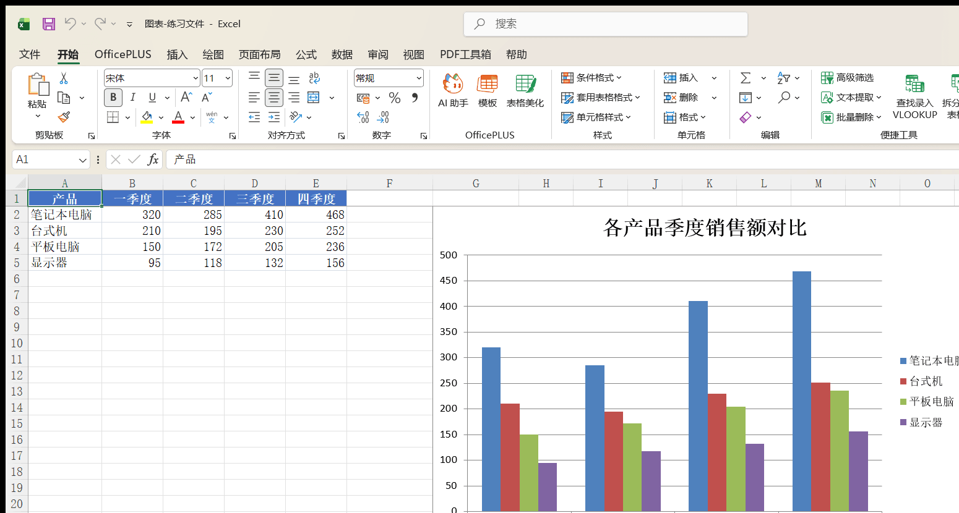Cut selection with the scissors icon
Screen dimensions: 959x513
click(x=63, y=78)
